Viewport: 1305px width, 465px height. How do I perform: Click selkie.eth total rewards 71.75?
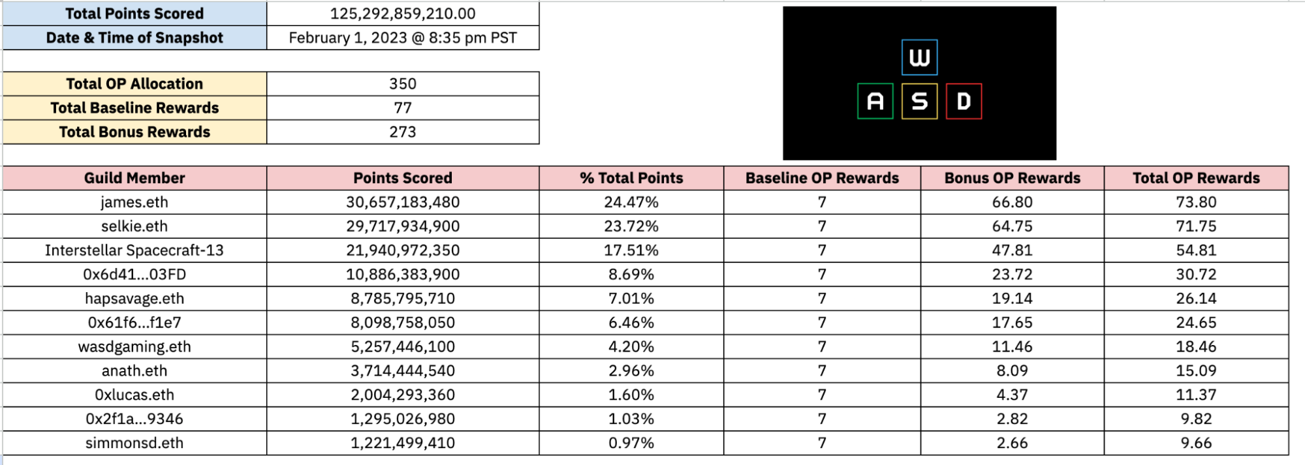1196,226
